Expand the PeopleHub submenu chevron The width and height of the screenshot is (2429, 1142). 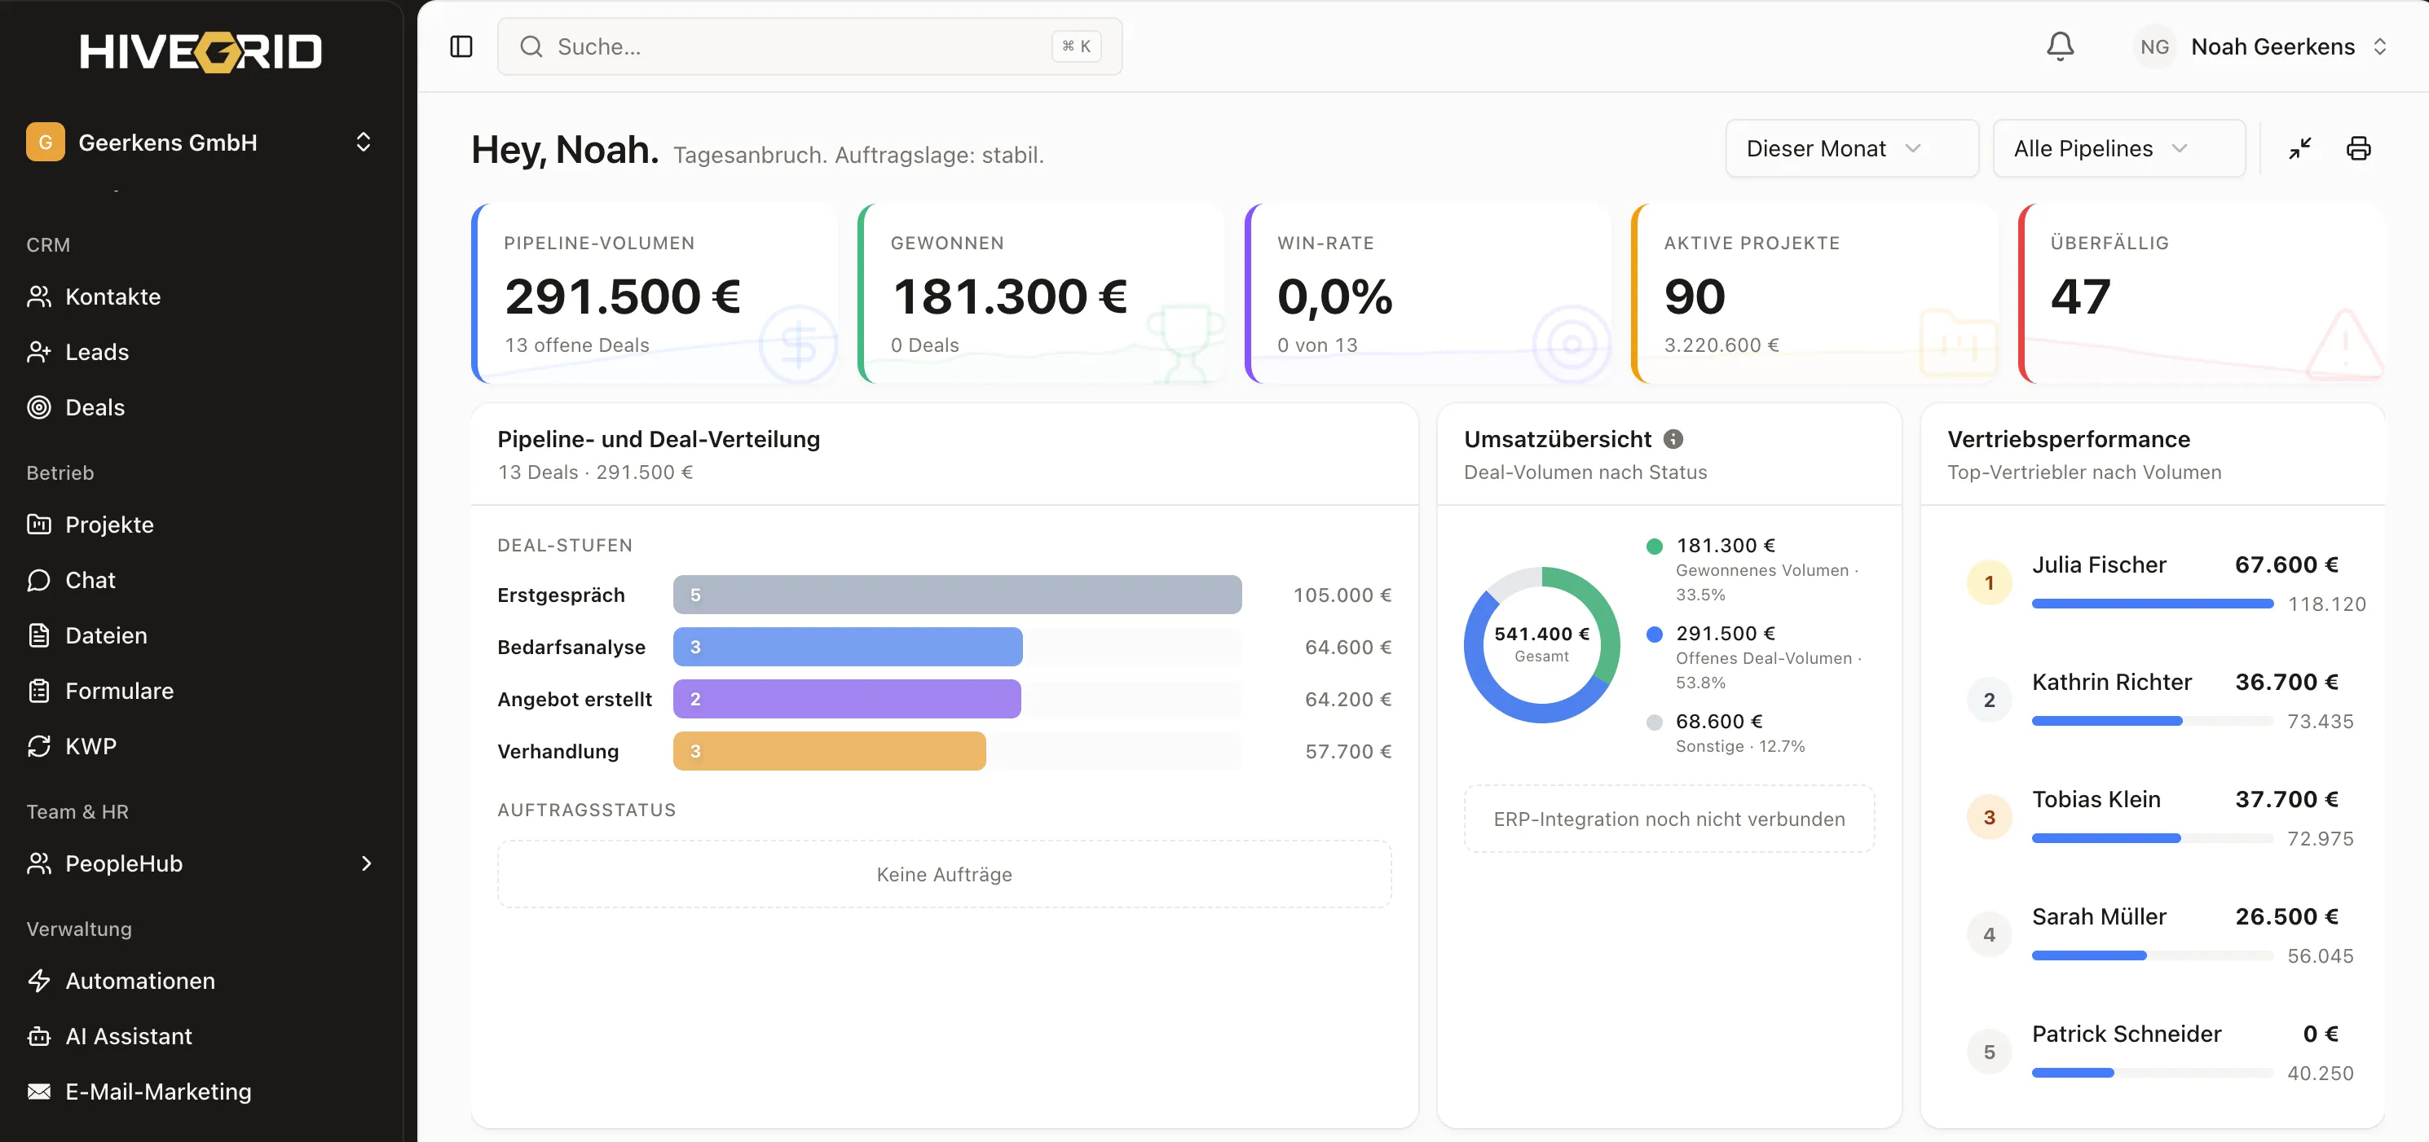[366, 863]
